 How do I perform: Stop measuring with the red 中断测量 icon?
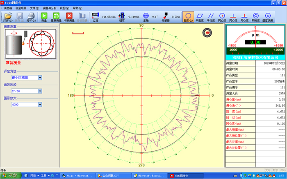[69, 16]
